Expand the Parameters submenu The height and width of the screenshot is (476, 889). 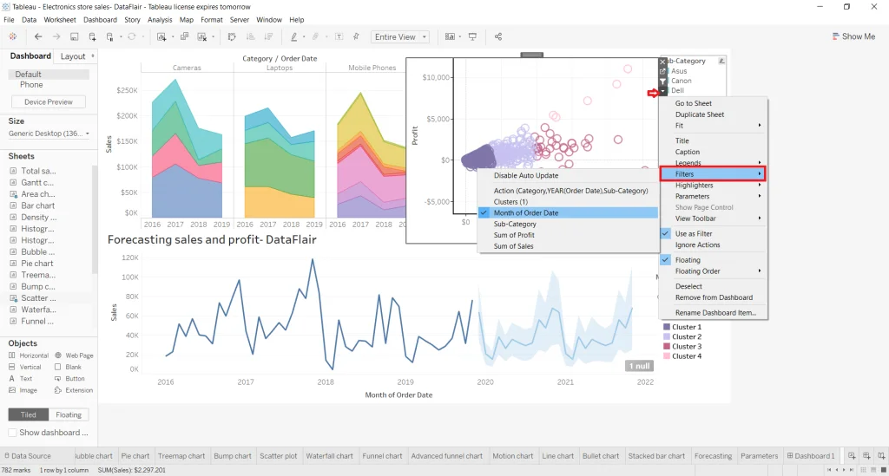714,197
